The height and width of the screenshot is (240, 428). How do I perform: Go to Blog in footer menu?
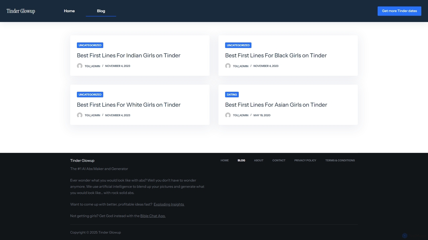click(241, 160)
